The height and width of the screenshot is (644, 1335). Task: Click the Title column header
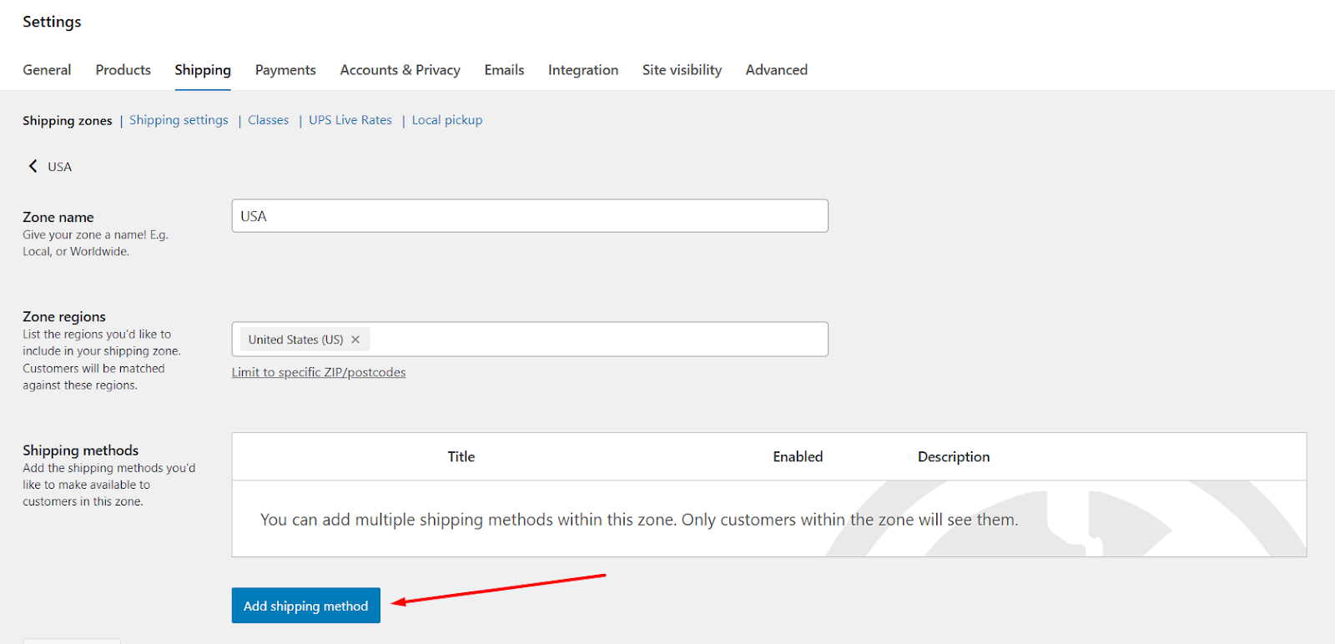[461, 457]
